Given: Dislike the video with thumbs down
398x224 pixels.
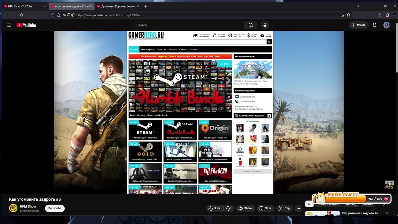Looking at the screenshot, I should [x=229, y=208].
